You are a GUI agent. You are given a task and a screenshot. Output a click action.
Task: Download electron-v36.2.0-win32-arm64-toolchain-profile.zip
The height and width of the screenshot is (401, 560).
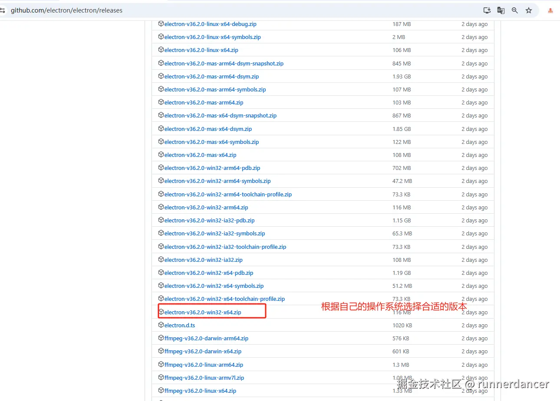coord(228,194)
